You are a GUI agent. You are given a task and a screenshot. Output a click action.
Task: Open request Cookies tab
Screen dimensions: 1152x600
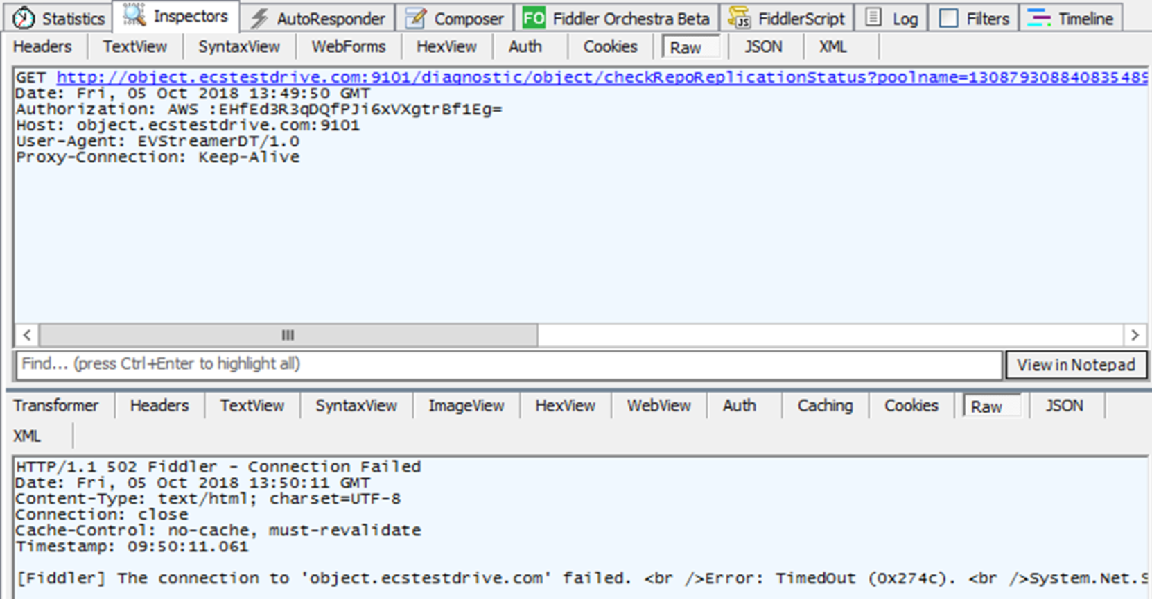610,46
